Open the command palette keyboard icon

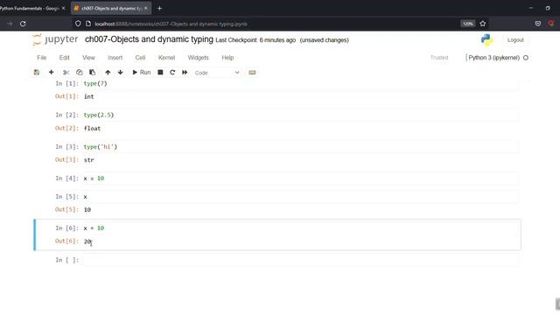(x=252, y=73)
